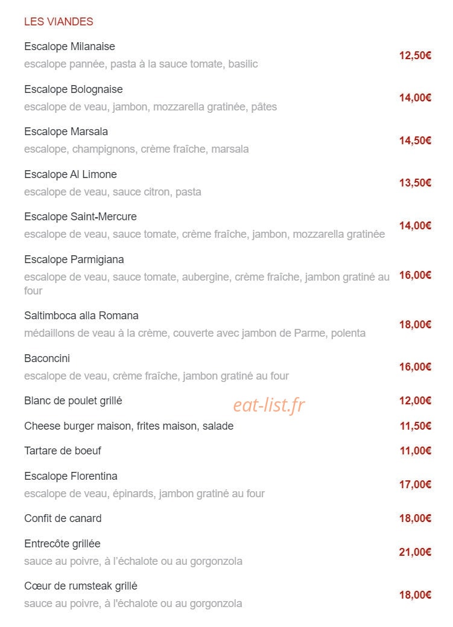Select the Escalope Florentina dish title
This screenshot has width=453, height=627.
pyautogui.click(x=71, y=476)
